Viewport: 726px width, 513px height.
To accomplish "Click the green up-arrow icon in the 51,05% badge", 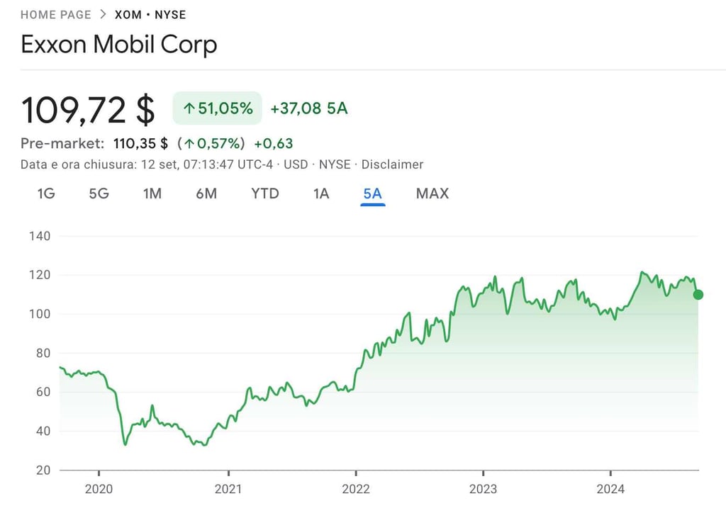I will (x=189, y=108).
